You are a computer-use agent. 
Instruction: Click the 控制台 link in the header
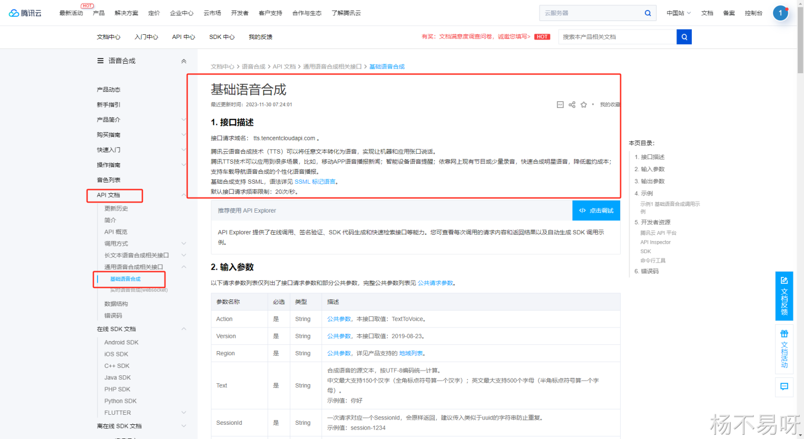pyautogui.click(x=753, y=13)
